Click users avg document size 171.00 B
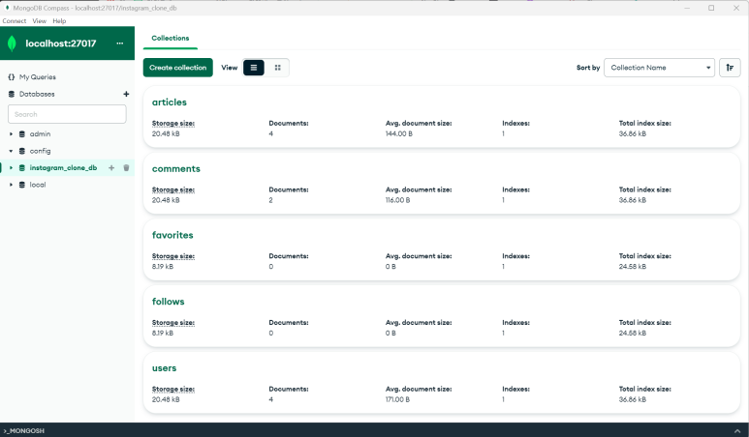Viewport: 749px width, 437px height. [x=397, y=399]
